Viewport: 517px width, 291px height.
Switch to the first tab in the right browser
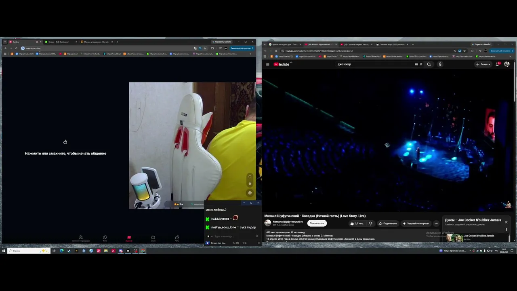click(284, 44)
